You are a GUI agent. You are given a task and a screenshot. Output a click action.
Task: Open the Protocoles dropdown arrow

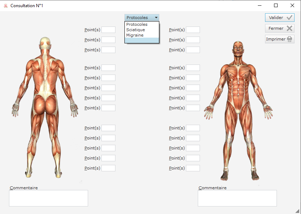pyautogui.click(x=156, y=18)
